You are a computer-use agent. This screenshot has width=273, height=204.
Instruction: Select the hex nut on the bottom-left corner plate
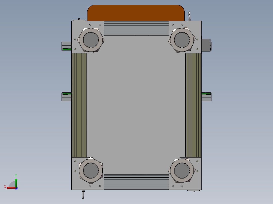pyautogui.click(x=91, y=170)
